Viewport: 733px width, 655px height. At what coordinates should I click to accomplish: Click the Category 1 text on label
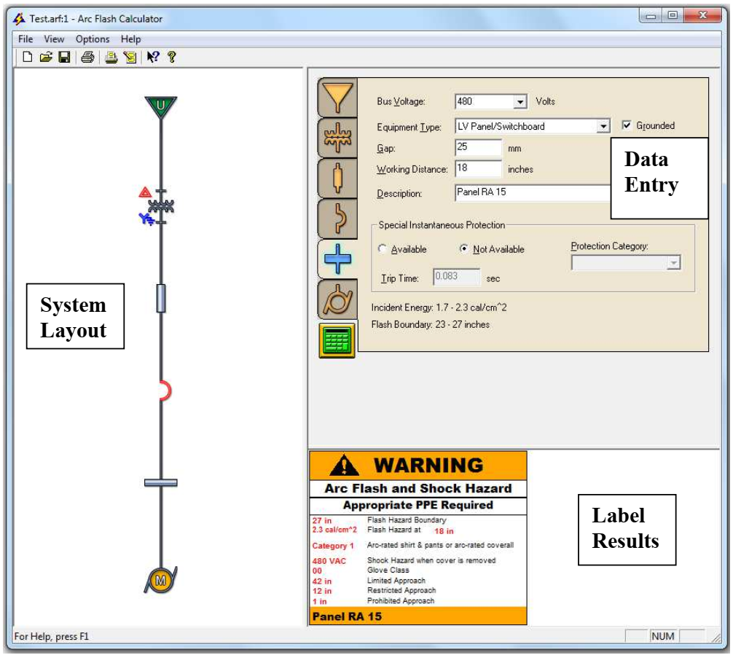coord(333,546)
